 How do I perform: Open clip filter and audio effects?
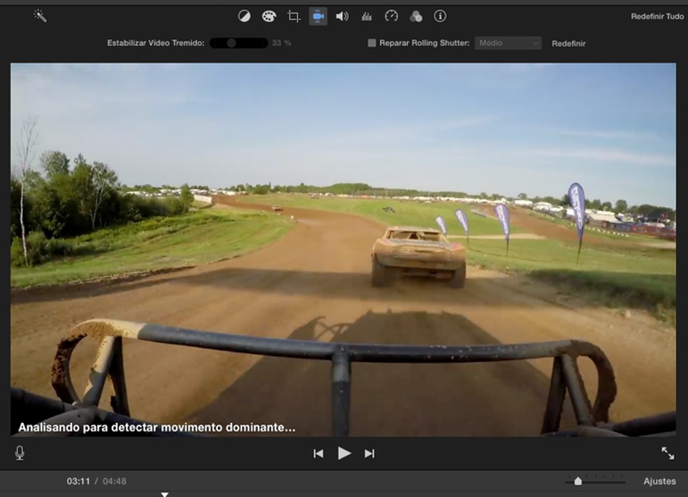point(415,17)
